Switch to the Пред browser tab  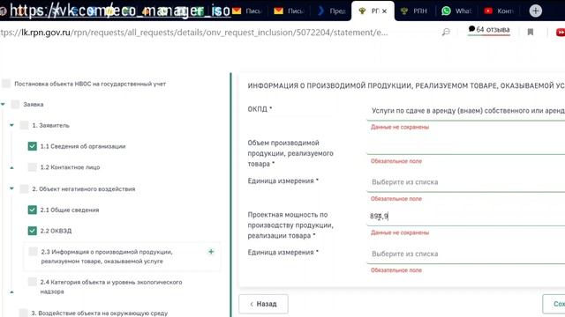[332, 11]
